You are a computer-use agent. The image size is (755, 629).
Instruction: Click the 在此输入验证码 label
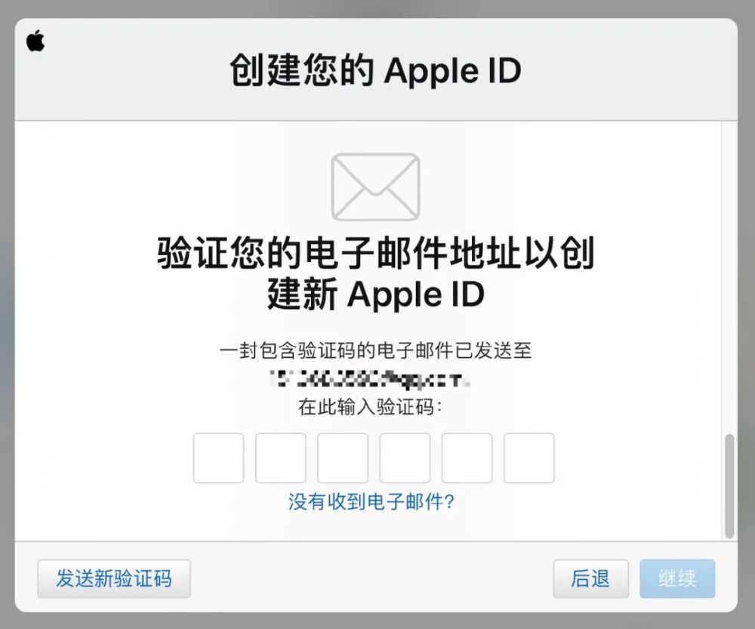coord(370,407)
